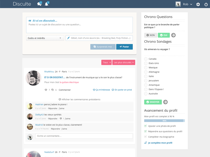The width and height of the screenshot is (210, 157).
Task: Click heart icon on DolbyA3's comment
Action: [x=61, y=119]
